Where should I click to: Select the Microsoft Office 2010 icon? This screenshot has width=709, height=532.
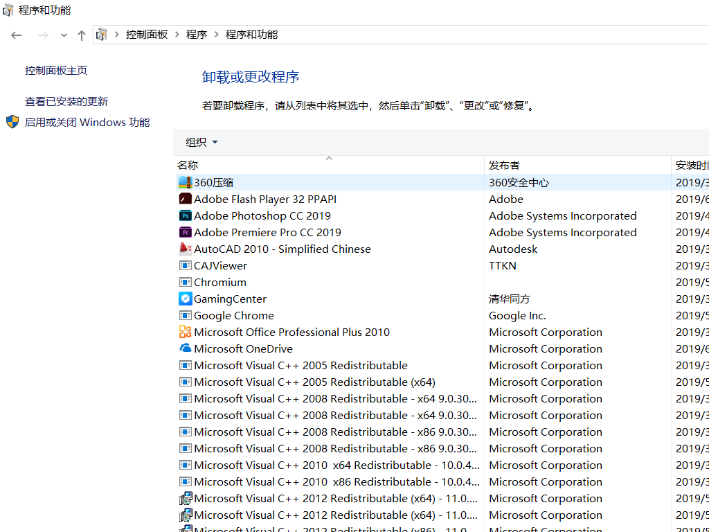185,332
